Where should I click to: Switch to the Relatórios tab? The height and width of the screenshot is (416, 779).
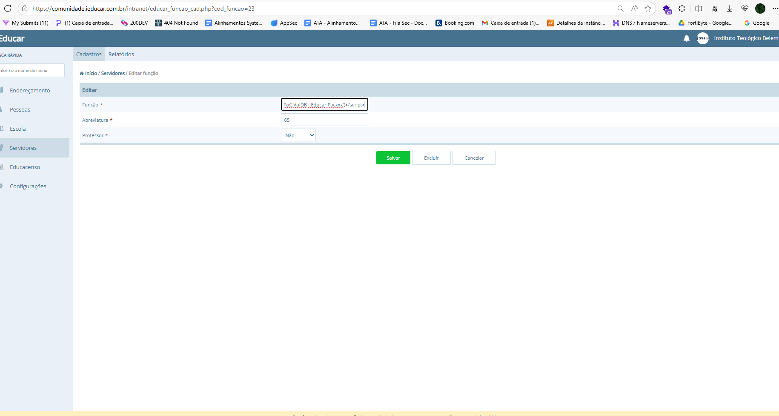121,54
